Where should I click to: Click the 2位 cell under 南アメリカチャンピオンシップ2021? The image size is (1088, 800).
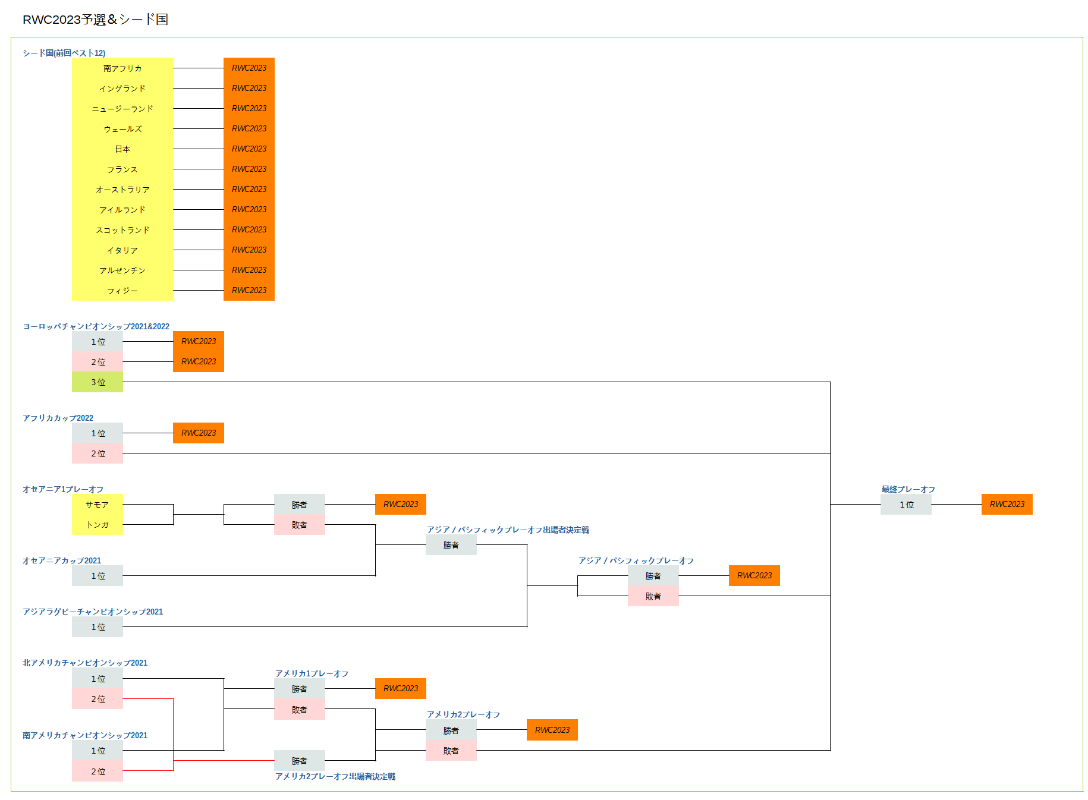pyautogui.click(x=98, y=771)
